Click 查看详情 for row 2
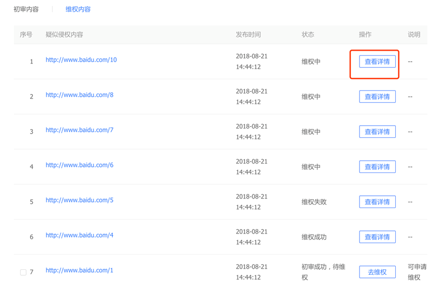Screen dimensions: 428x282 pos(377,97)
